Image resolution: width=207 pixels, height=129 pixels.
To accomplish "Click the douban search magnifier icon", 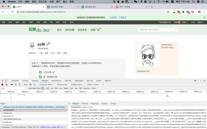I will pyautogui.click(x=176, y=30).
